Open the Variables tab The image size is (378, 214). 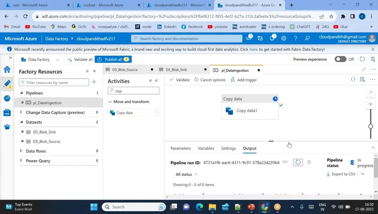tap(206, 148)
